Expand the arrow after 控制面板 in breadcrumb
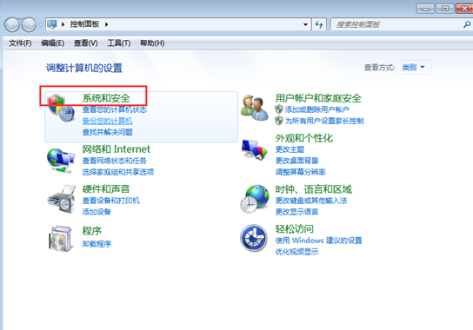Image resolution: width=473 pixels, height=330 pixels. pos(106,24)
